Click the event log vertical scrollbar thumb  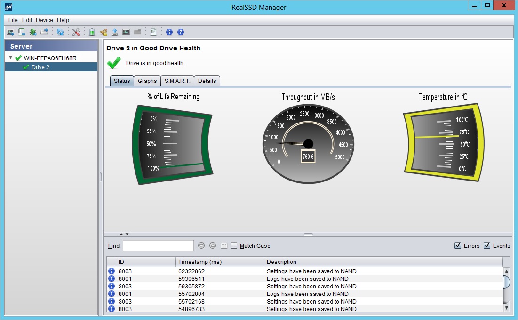tap(506, 282)
